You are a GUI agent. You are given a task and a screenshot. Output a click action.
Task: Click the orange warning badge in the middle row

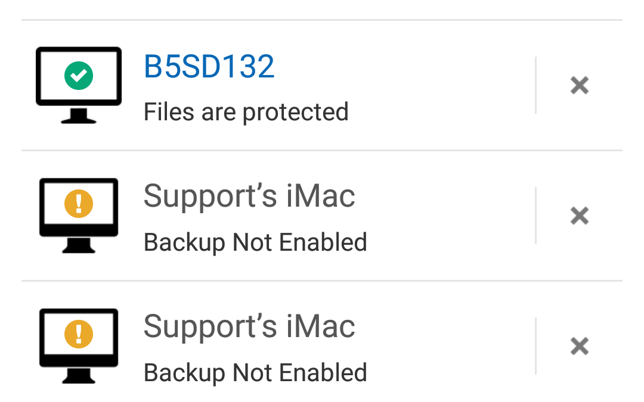79,204
